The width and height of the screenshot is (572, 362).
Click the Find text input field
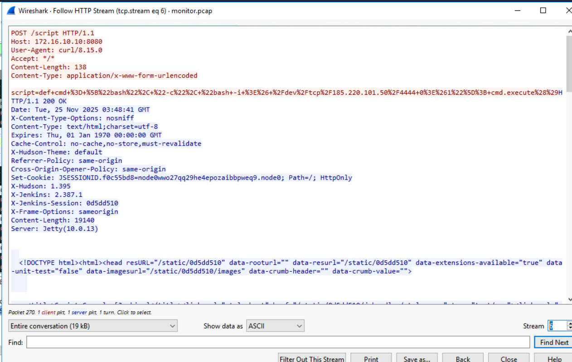[x=278, y=342]
